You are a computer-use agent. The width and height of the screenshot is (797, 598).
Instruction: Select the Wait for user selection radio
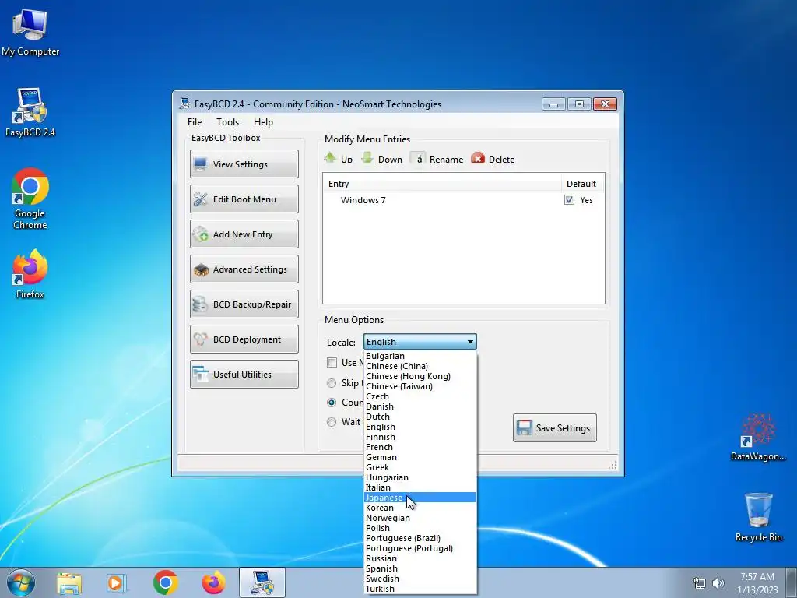coord(332,421)
